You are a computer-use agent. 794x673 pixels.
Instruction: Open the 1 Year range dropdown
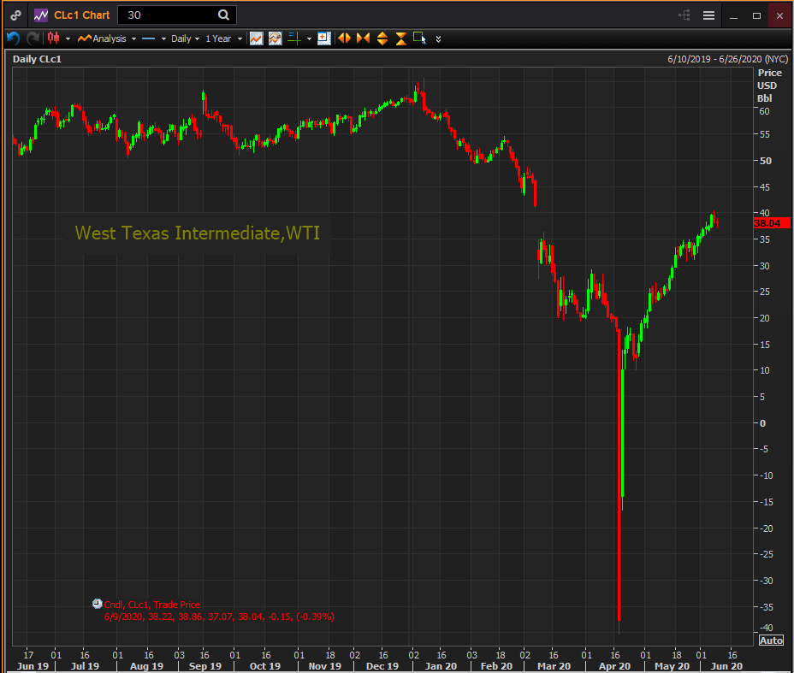[223, 38]
